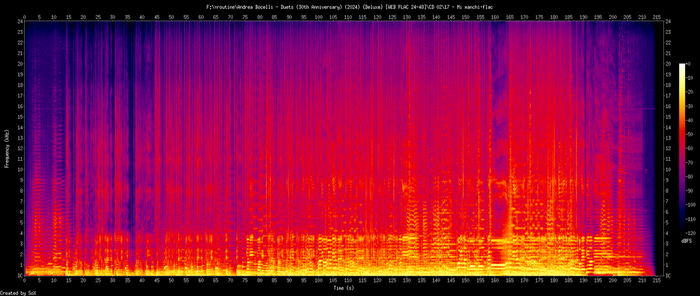Select the "-120" label on the dBFS scale
Image resolution: width=700 pixels, height=296 pixels.
tap(692, 232)
